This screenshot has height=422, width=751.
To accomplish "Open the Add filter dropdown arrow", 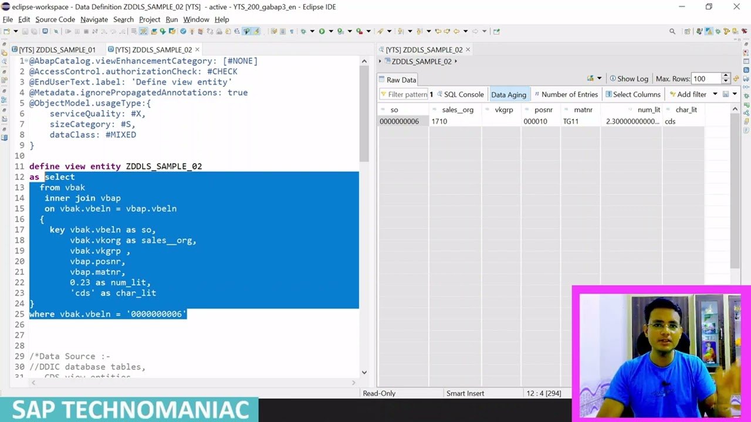I will pyautogui.click(x=715, y=94).
